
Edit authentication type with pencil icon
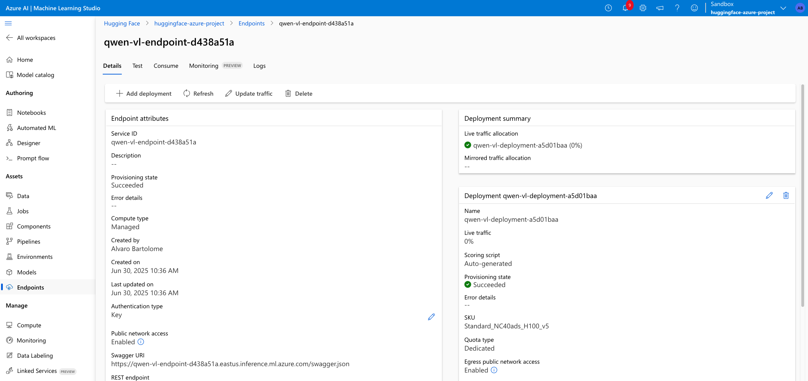pos(431,317)
